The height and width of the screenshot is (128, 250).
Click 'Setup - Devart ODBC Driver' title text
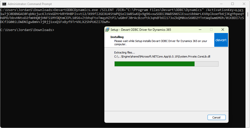pyautogui.click(x=141, y=30)
